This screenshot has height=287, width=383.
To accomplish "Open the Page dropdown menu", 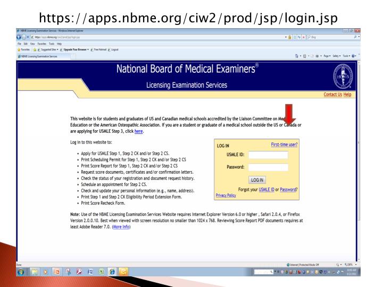I will tap(327, 56).
